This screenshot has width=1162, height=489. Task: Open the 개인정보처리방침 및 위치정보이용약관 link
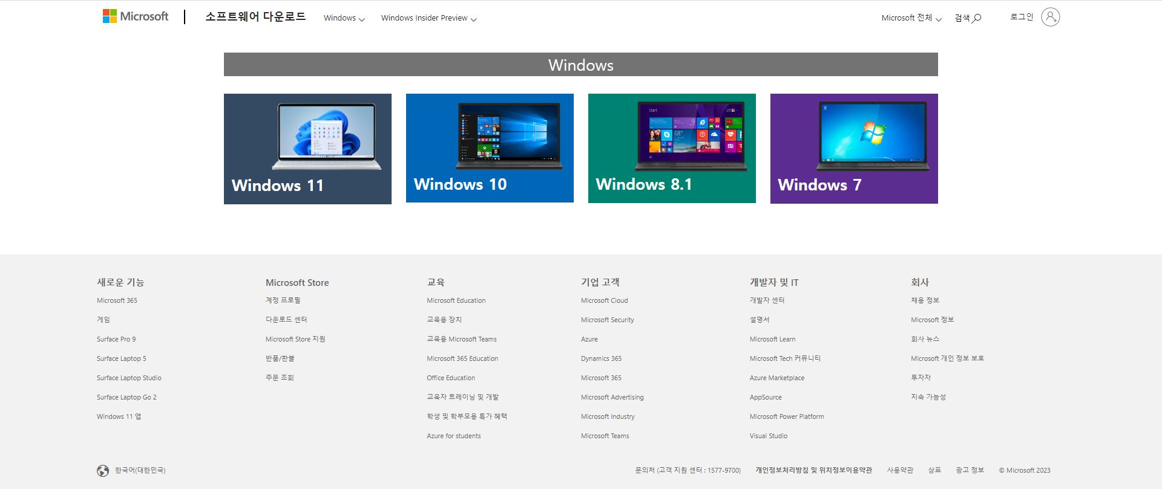point(813,470)
